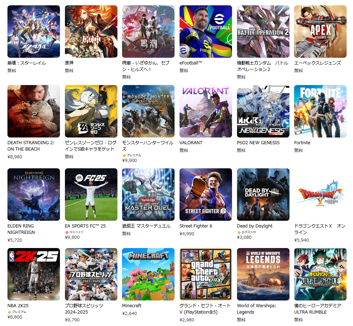Viewport: 353px width, 326px height.
Task: Open the Dead by Daylight cover image
Action: tap(263, 195)
